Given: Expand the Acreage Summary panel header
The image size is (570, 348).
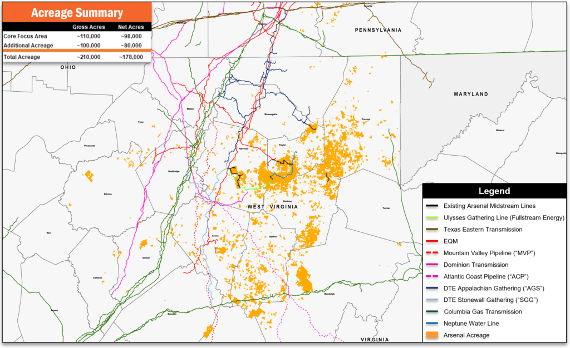Looking at the screenshot, I should (77, 12).
